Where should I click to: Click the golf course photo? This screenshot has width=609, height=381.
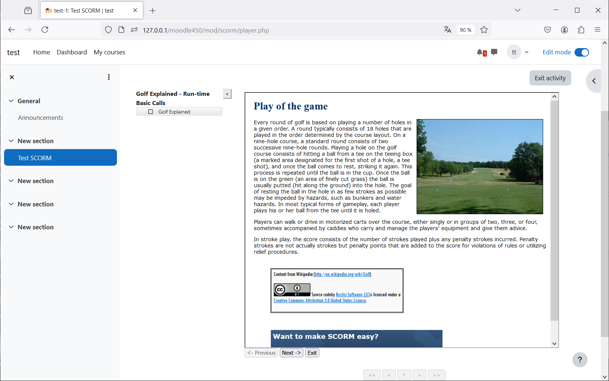480,166
